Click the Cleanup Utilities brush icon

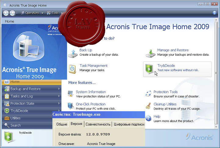pos(148,106)
